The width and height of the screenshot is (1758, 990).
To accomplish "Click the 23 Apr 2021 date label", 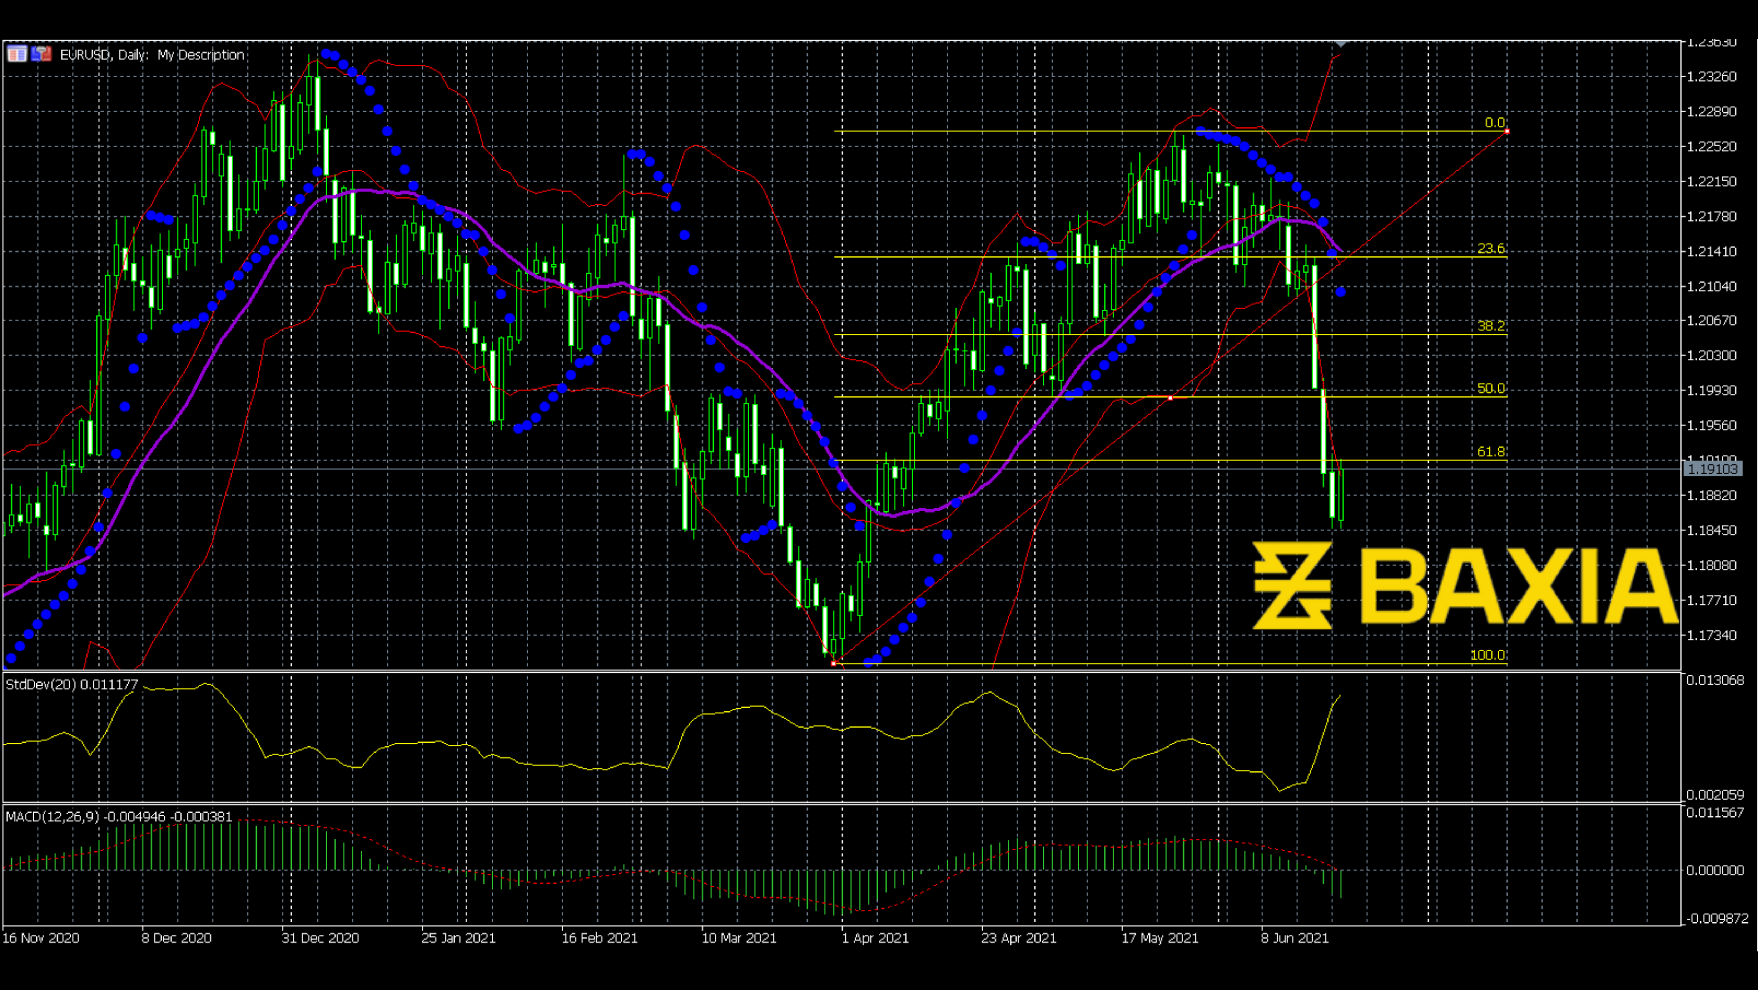I will pyautogui.click(x=1019, y=938).
